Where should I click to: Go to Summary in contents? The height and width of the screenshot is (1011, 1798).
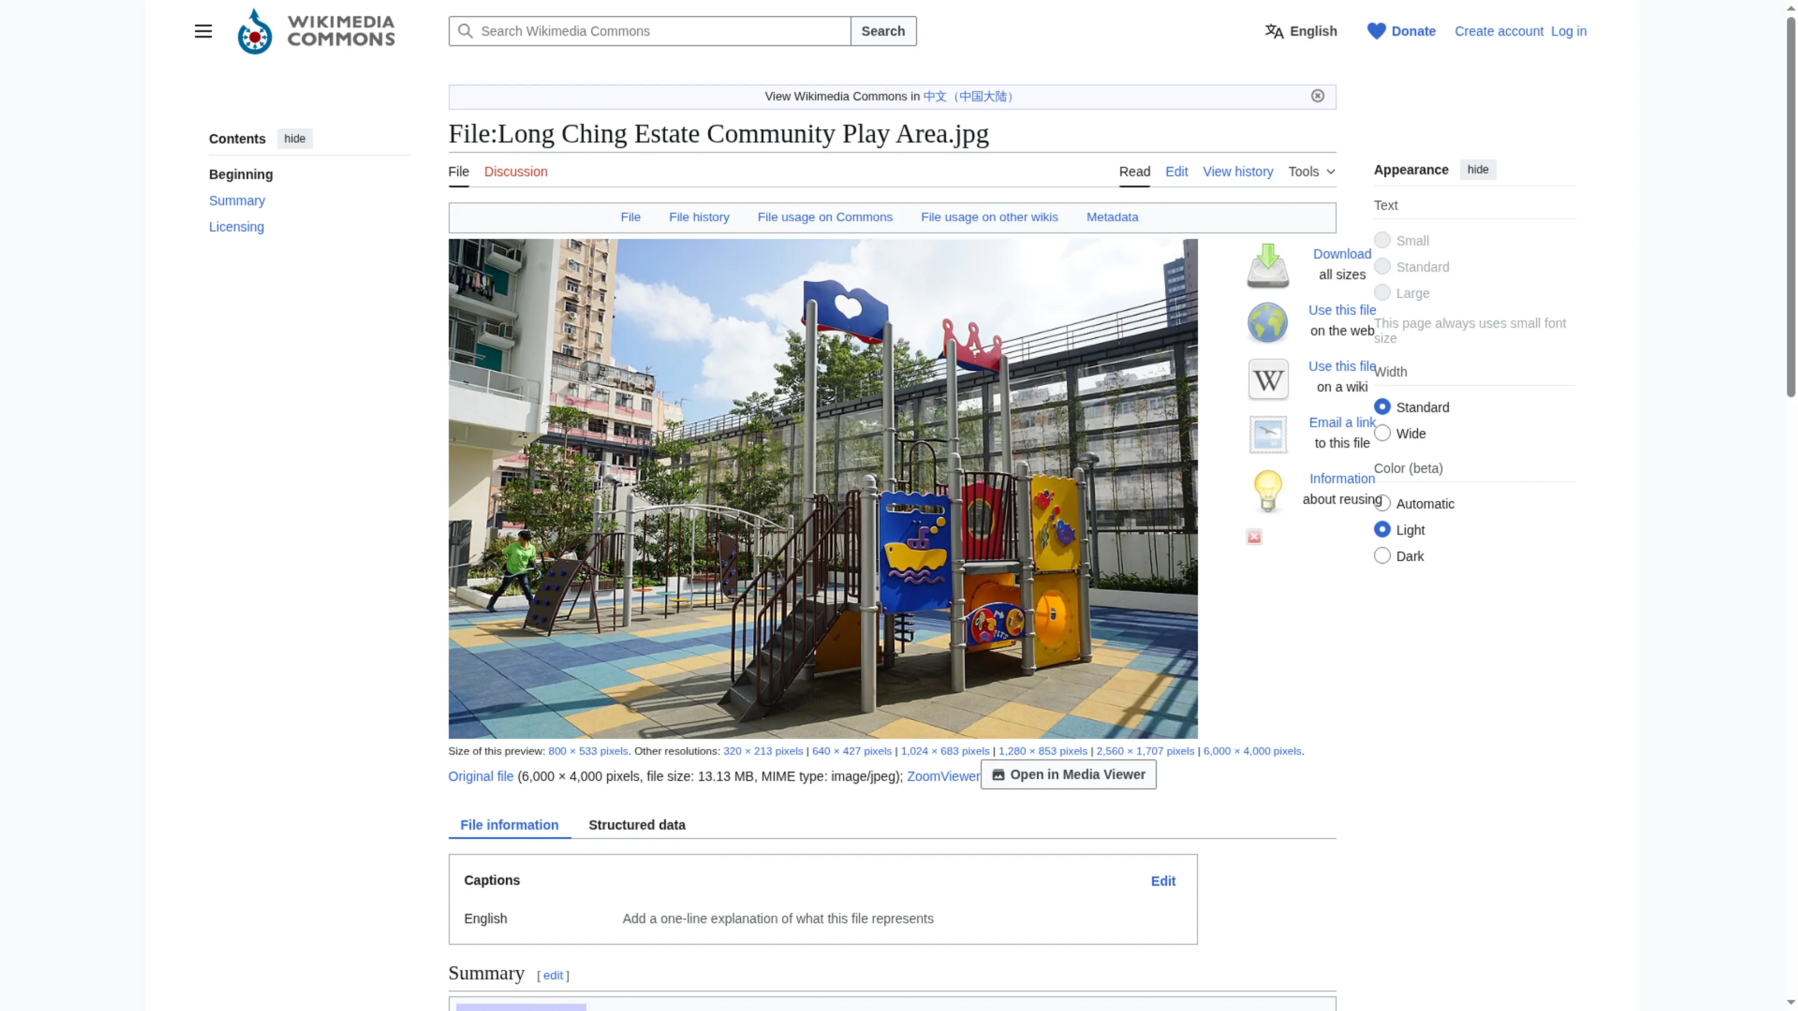click(x=236, y=201)
